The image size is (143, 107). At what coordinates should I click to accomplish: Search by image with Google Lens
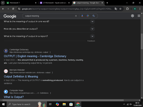(88, 16)
